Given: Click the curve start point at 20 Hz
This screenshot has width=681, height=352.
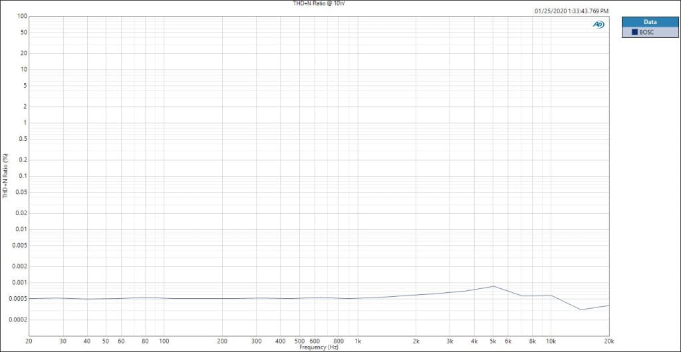Looking at the screenshot, I should [30, 298].
